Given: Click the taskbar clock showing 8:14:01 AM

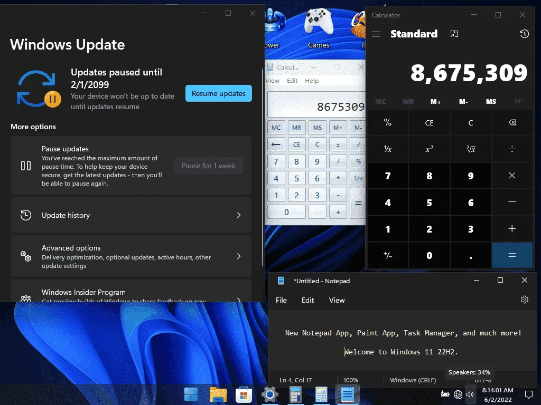Looking at the screenshot, I should [x=498, y=394].
